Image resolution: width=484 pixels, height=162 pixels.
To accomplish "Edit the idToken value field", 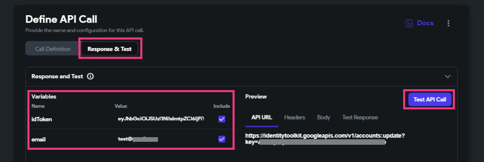I will coord(161,119).
